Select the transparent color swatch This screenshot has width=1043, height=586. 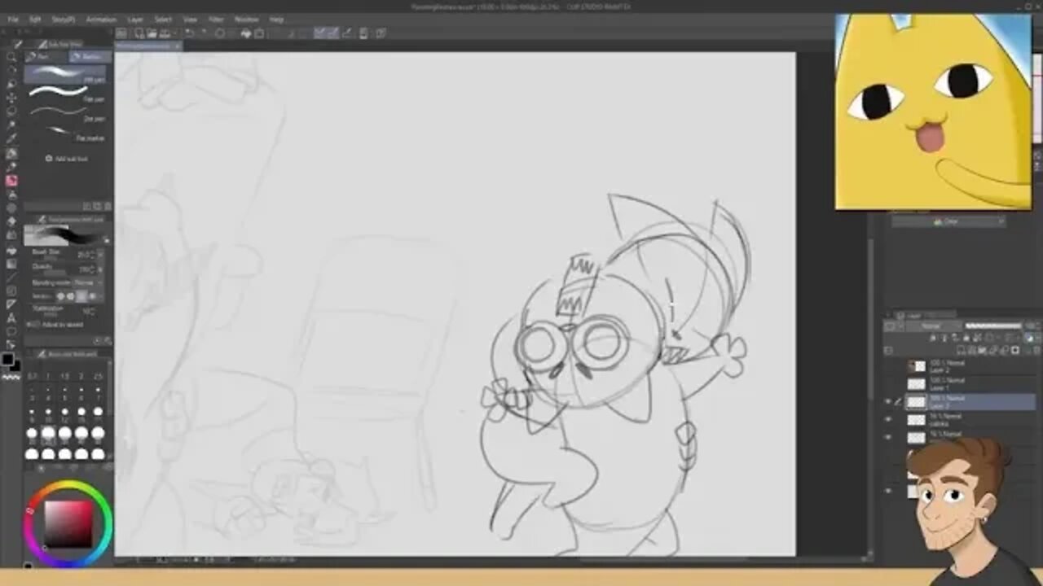[x=11, y=378]
